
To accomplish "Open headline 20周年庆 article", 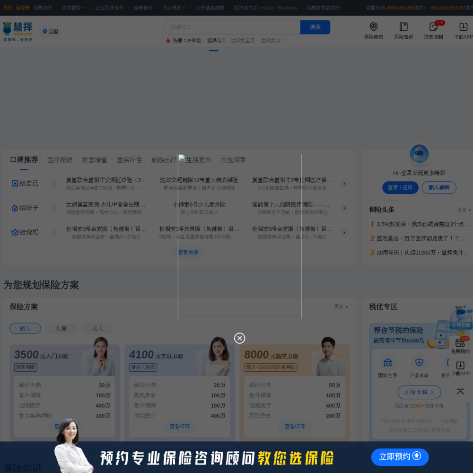I will click(422, 253).
